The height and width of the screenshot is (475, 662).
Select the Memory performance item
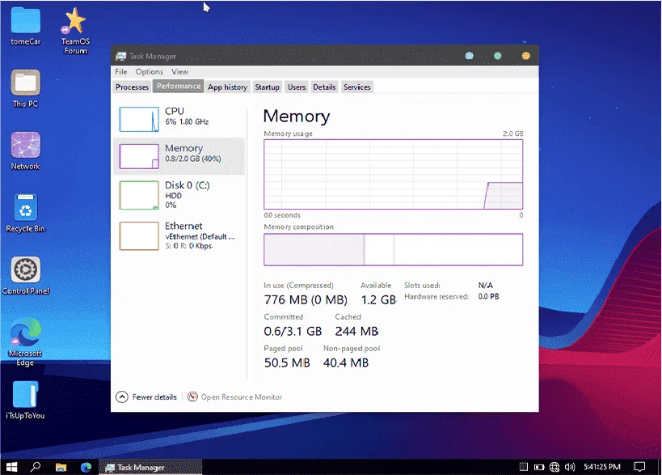coord(179,156)
